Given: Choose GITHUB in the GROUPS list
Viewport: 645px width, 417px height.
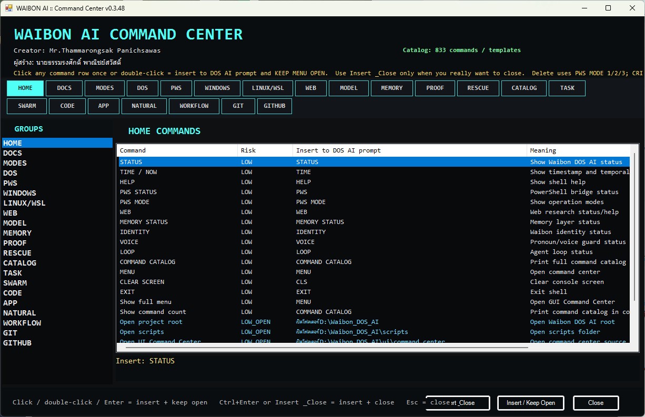Looking at the screenshot, I should tap(57, 343).
